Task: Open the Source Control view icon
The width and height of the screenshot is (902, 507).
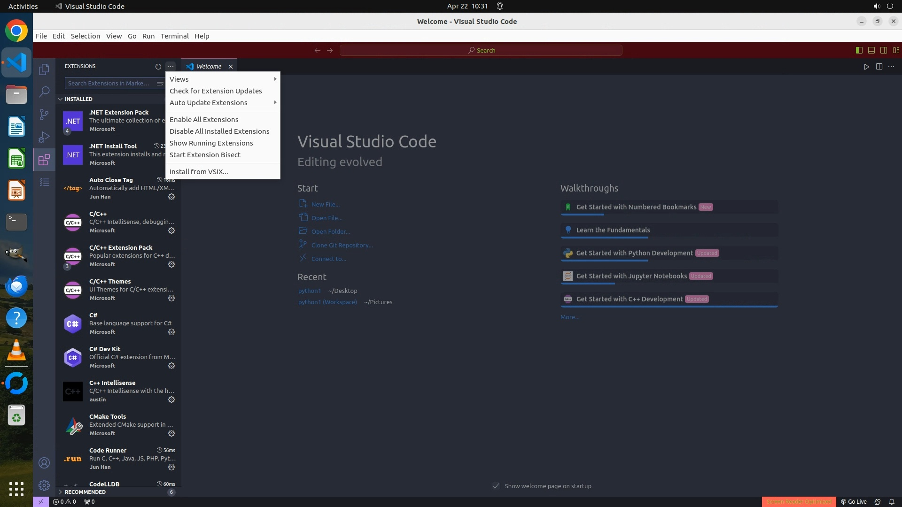Action: click(44, 115)
